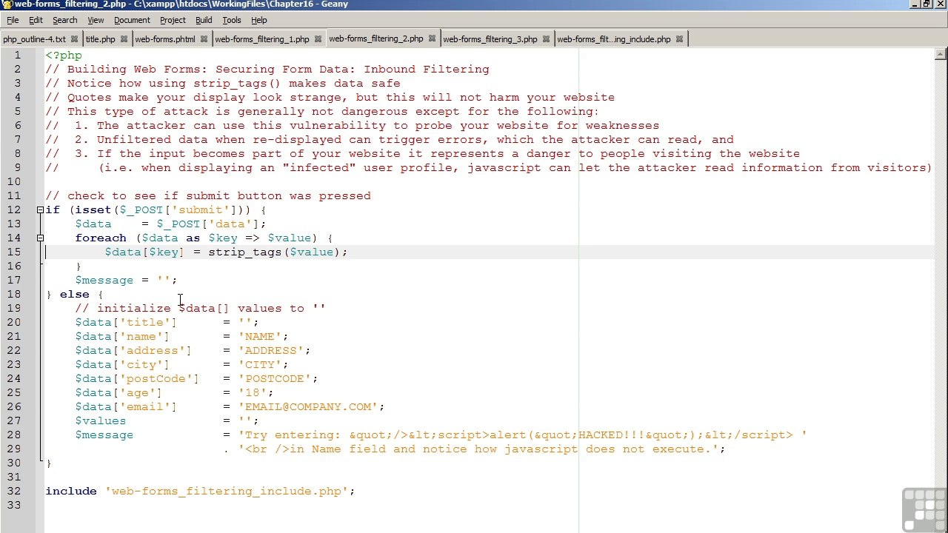
Task: Click the include statement on line 32
Action: 200,492
